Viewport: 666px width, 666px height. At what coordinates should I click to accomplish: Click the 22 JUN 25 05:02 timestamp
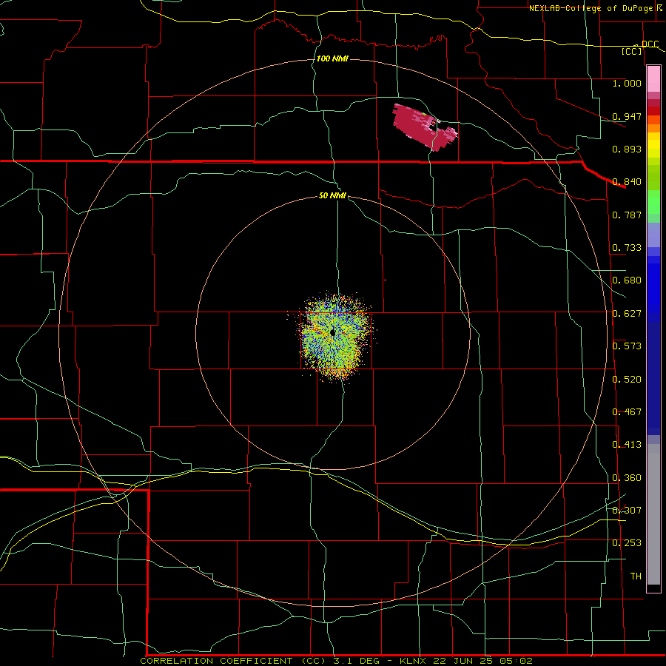coord(482,661)
